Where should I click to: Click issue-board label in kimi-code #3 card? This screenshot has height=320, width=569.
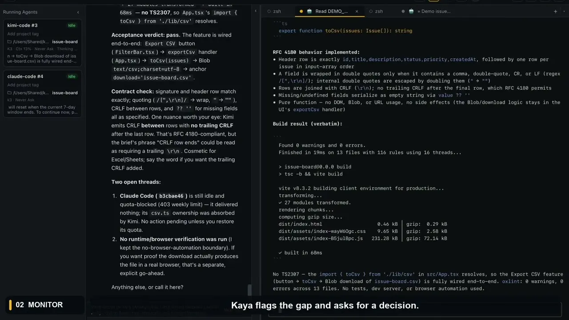pyautogui.click(x=65, y=42)
